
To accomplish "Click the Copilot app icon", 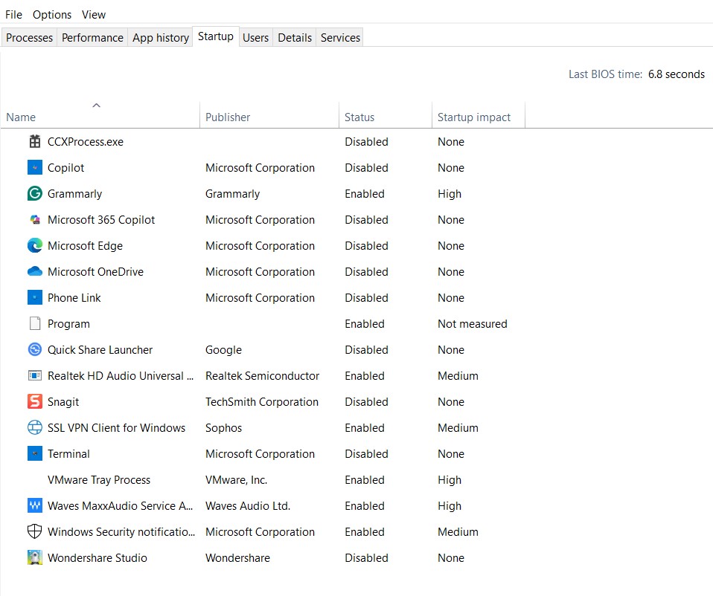I will coord(34,167).
